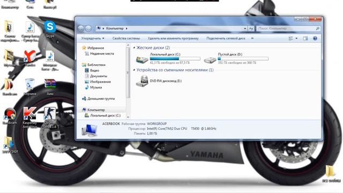The image size is (343, 193).
Task: Select the Yandex browser desktop shortcut
Action: (30, 58)
